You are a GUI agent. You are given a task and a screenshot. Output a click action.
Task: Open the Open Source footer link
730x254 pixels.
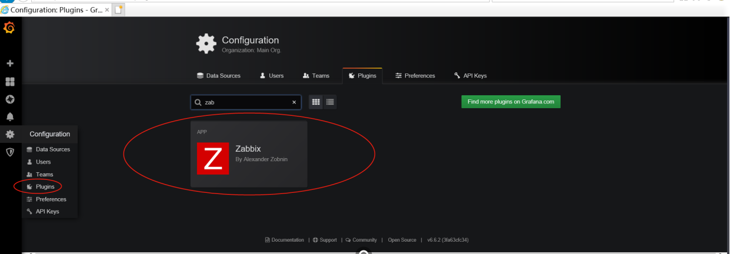[x=402, y=240]
